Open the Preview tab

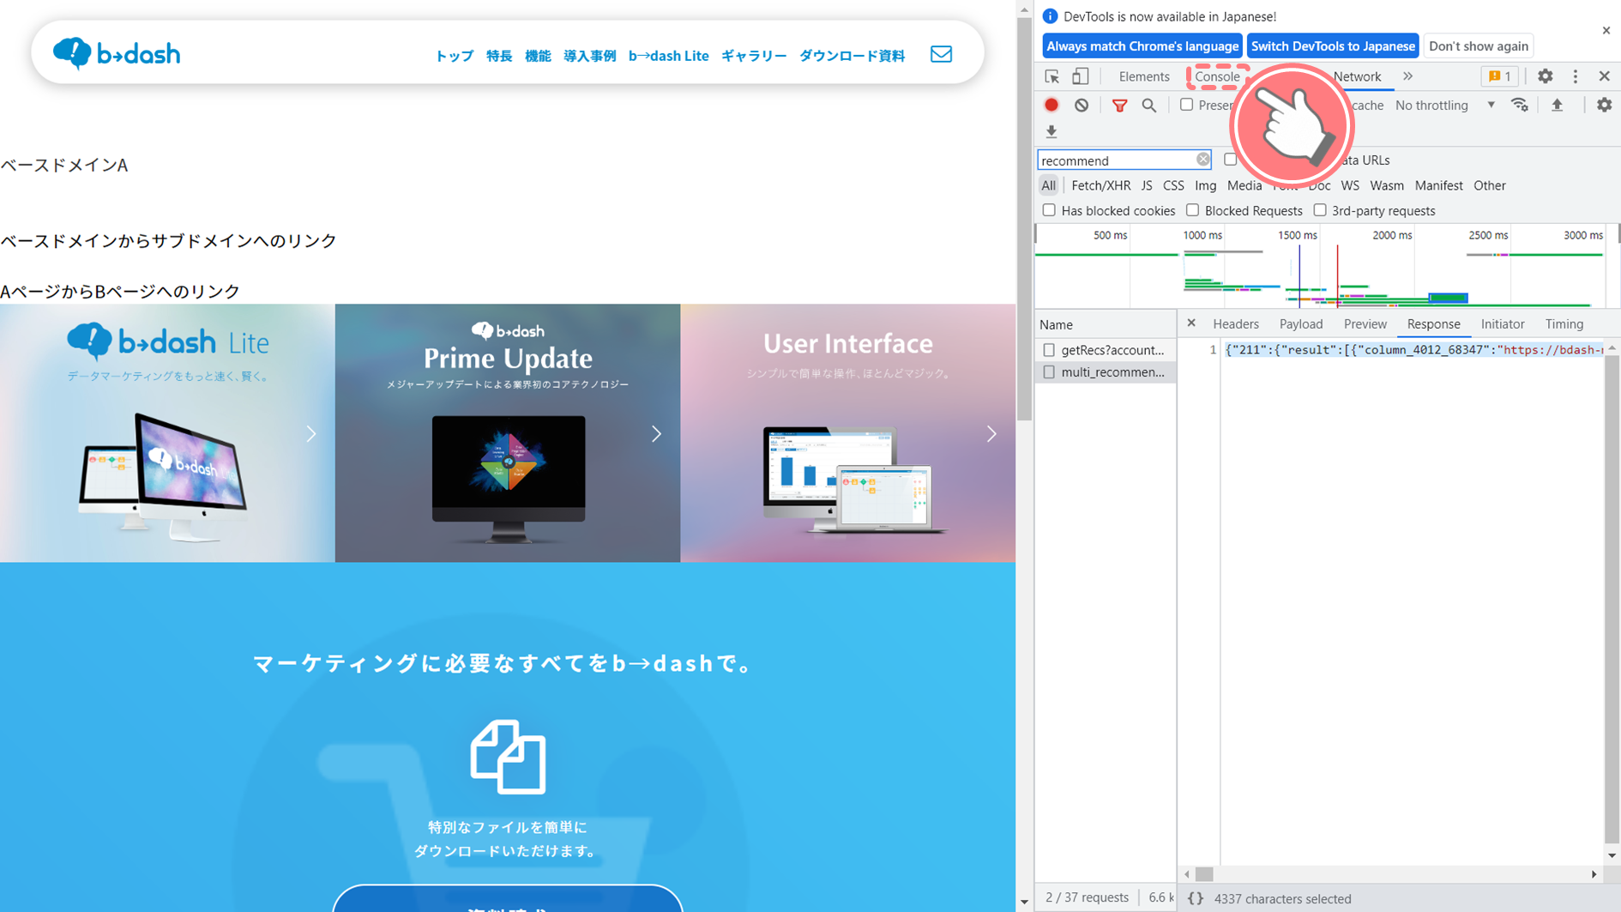1365,323
